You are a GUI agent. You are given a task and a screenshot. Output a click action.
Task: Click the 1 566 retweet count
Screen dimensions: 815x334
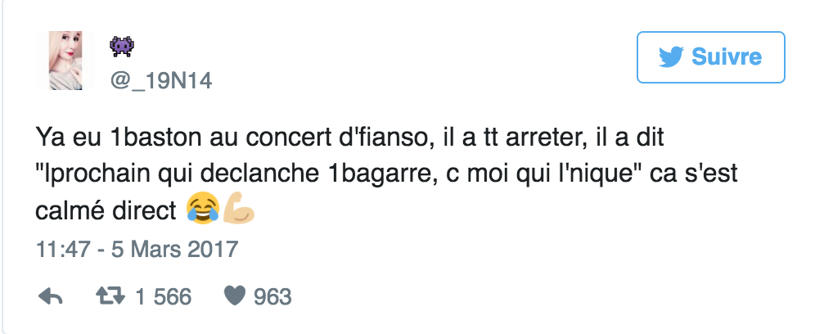click(x=163, y=296)
